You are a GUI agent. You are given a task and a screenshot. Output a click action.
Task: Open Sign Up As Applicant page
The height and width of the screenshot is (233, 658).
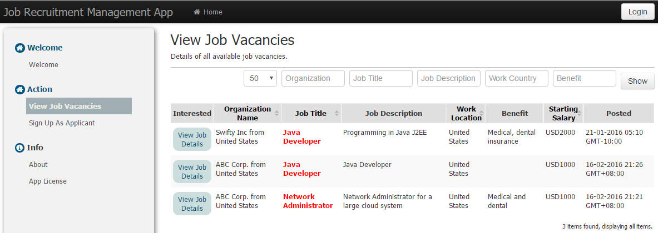tap(62, 123)
